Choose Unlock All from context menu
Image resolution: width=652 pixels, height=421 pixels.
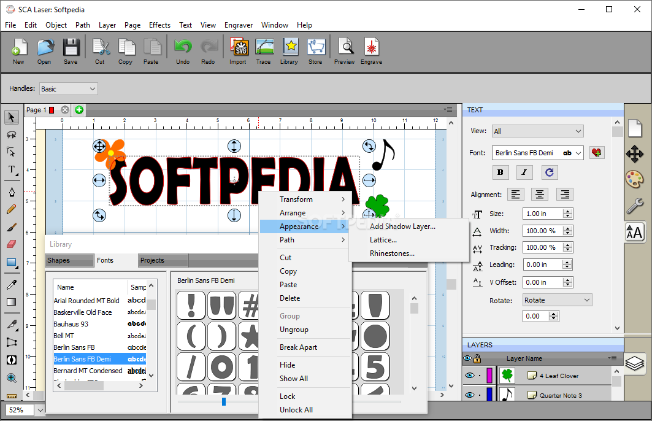pos(296,410)
